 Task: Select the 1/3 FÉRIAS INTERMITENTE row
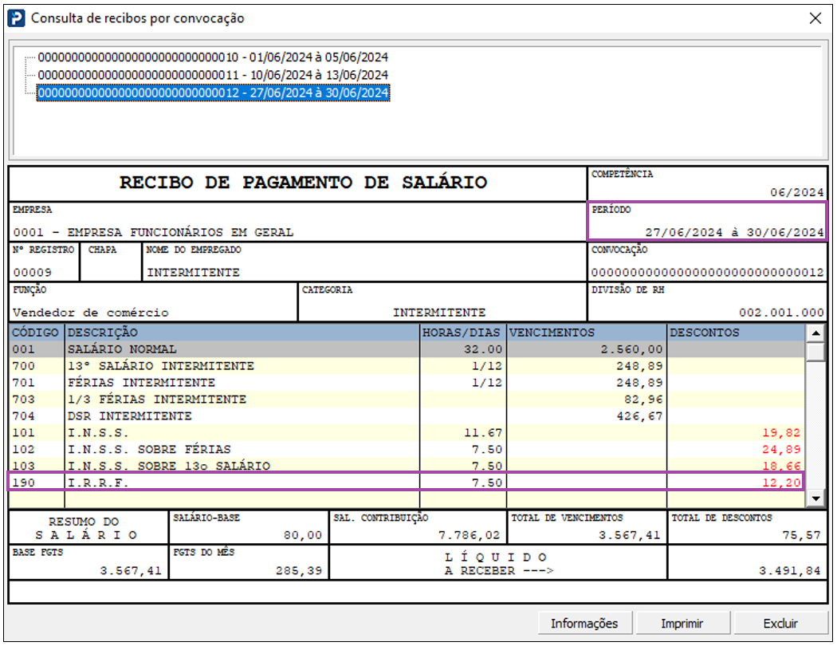407,400
